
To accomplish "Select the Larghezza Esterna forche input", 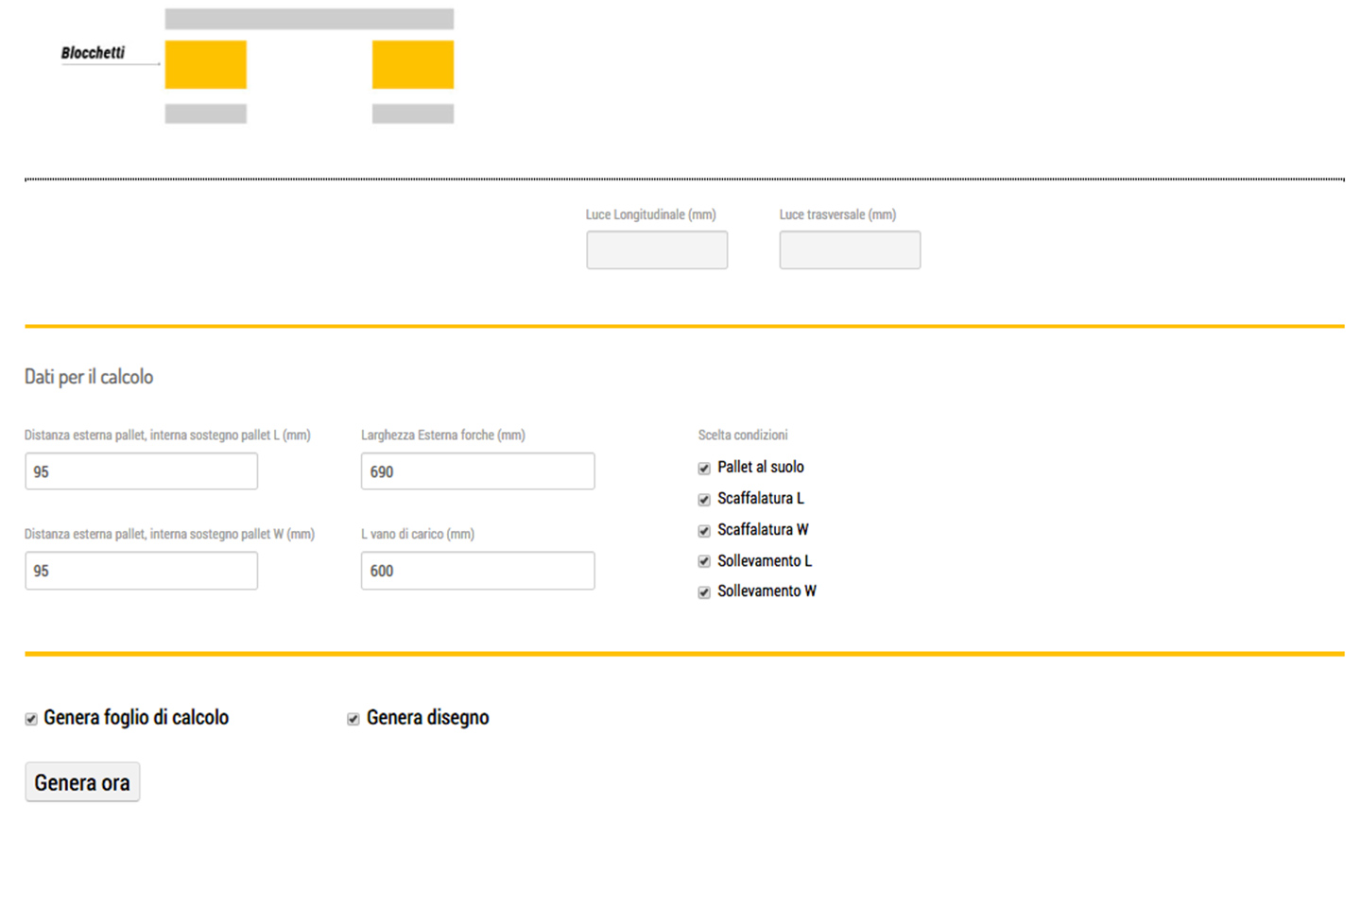I will tap(477, 471).
